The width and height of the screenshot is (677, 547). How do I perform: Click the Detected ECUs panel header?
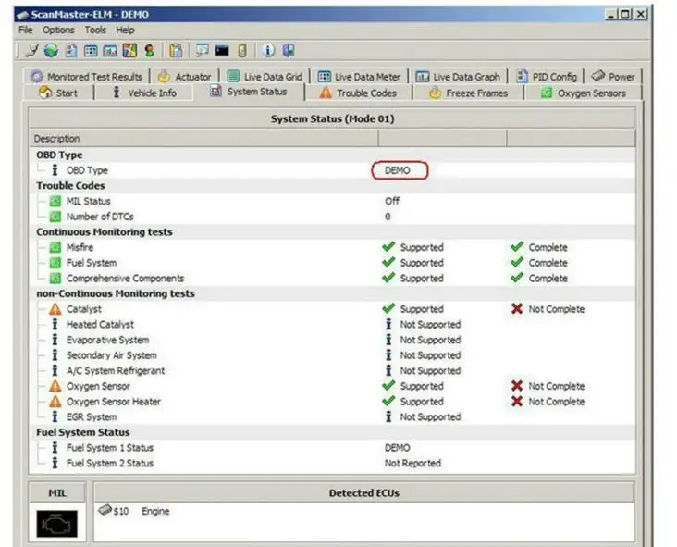tap(363, 492)
